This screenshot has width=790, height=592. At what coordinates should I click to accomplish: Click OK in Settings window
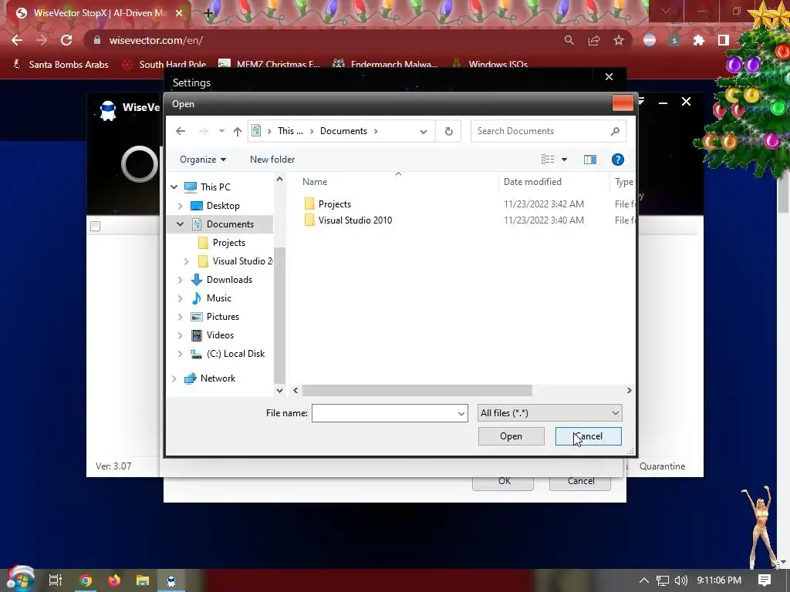[503, 481]
